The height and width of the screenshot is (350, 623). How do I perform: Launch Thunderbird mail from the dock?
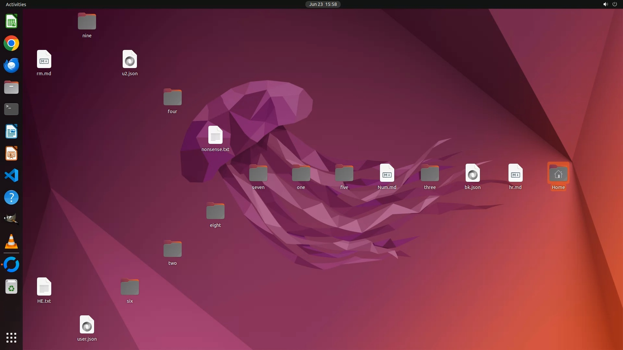[x=11, y=65]
